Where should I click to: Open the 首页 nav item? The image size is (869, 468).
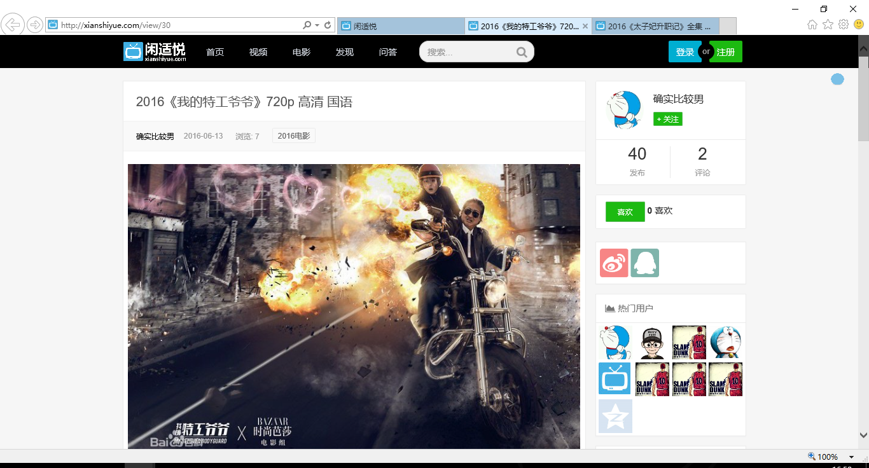tap(215, 52)
